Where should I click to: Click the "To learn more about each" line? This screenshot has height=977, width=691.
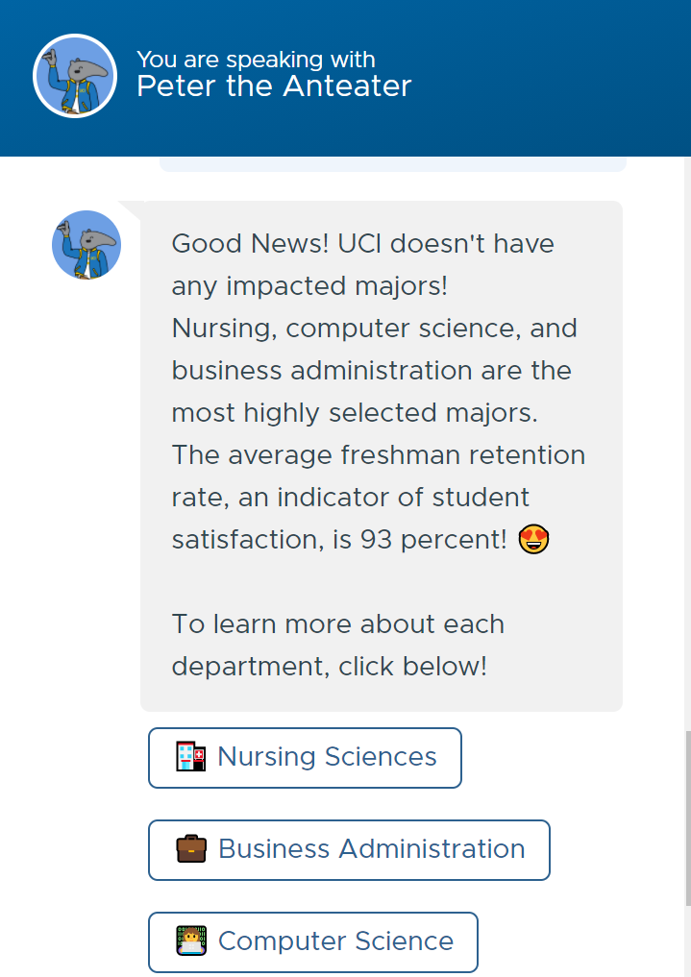337,624
